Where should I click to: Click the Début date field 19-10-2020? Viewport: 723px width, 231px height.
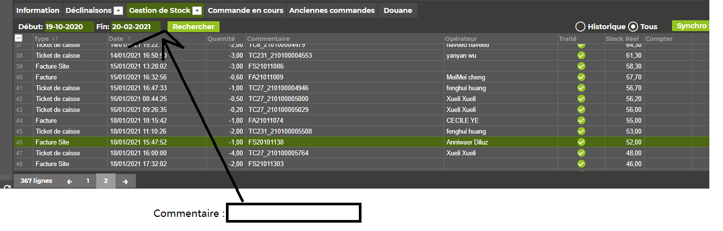pos(69,27)
